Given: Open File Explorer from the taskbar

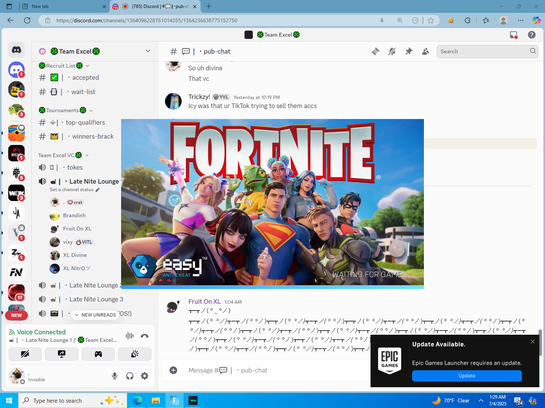Looking at the screenshot, I should [x=156, y=400].
